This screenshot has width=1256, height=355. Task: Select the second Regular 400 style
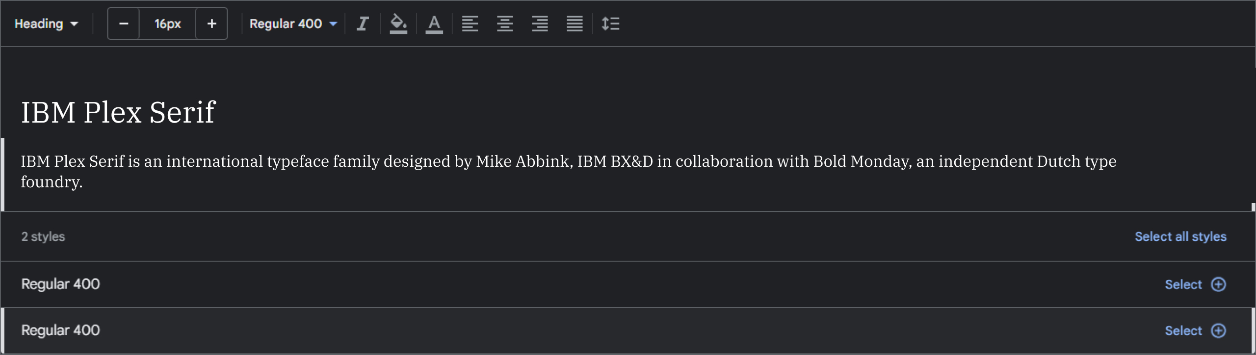[1183, 330]
